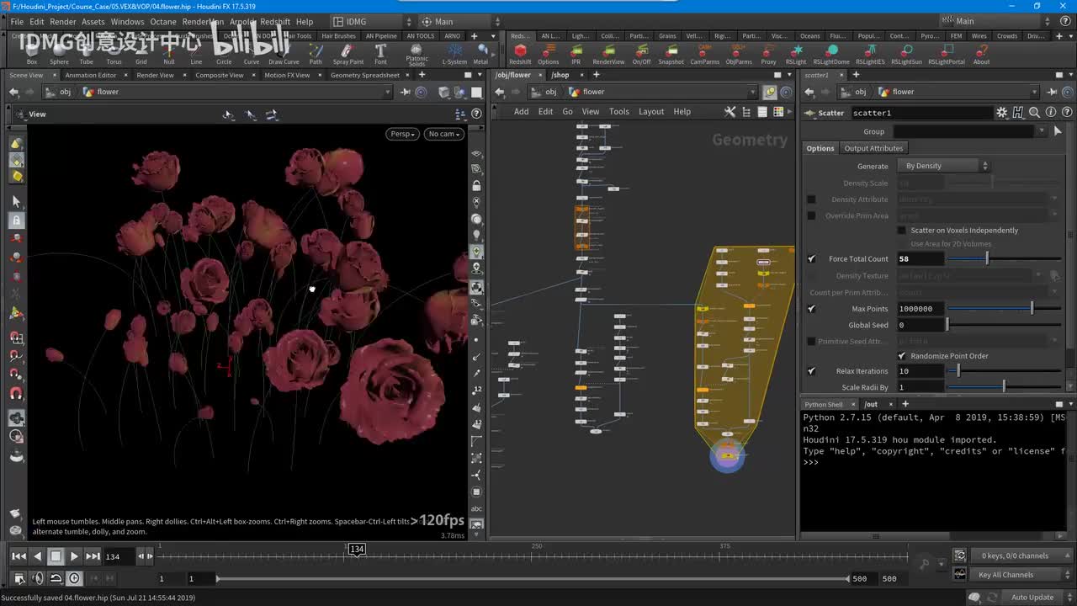The height and width of the screenshot is (606, 1077).
Task: Click the Spray Paint shelf tool
Action: [348, 54]
